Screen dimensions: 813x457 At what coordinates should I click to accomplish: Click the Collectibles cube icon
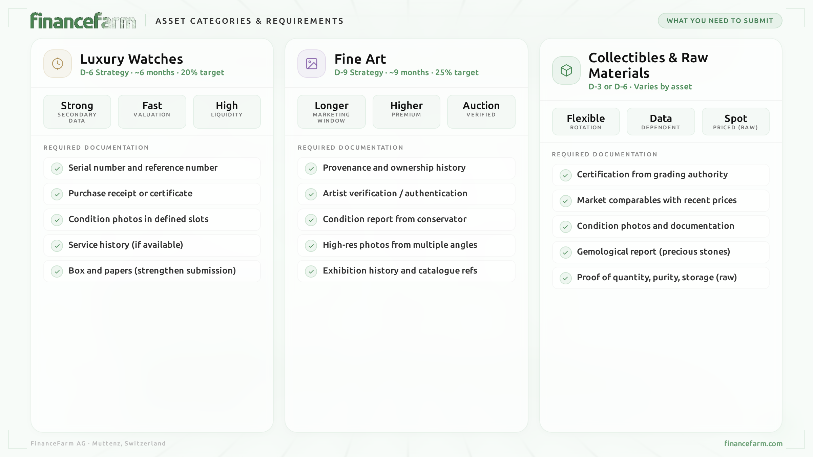tap(566, 70)
